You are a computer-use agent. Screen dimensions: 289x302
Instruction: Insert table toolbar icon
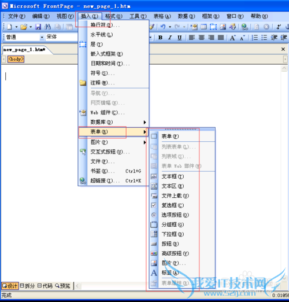pyautogui.click(x=203, y=27)
